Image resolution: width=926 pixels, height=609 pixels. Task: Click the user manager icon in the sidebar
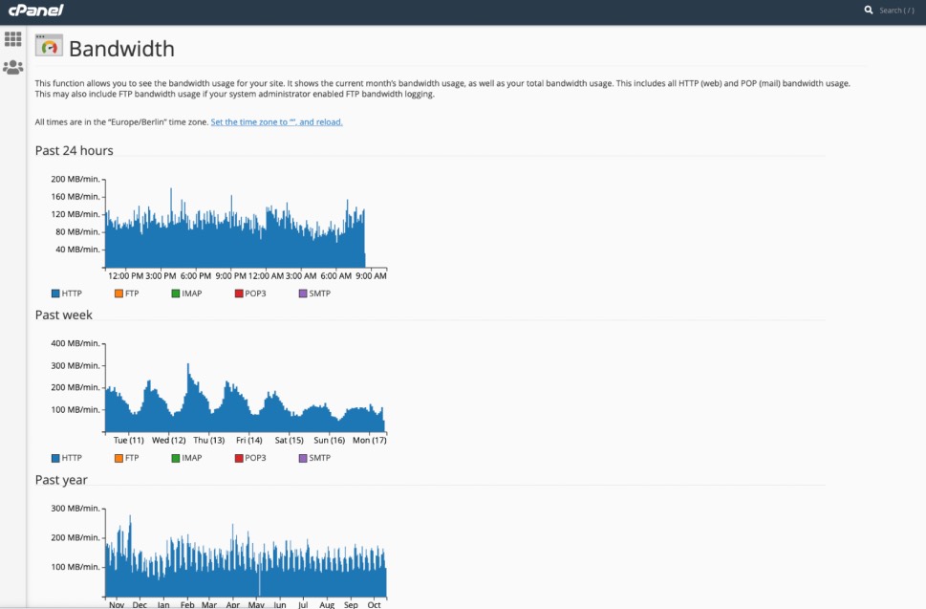pyautogui.click(x=12, y=67)
